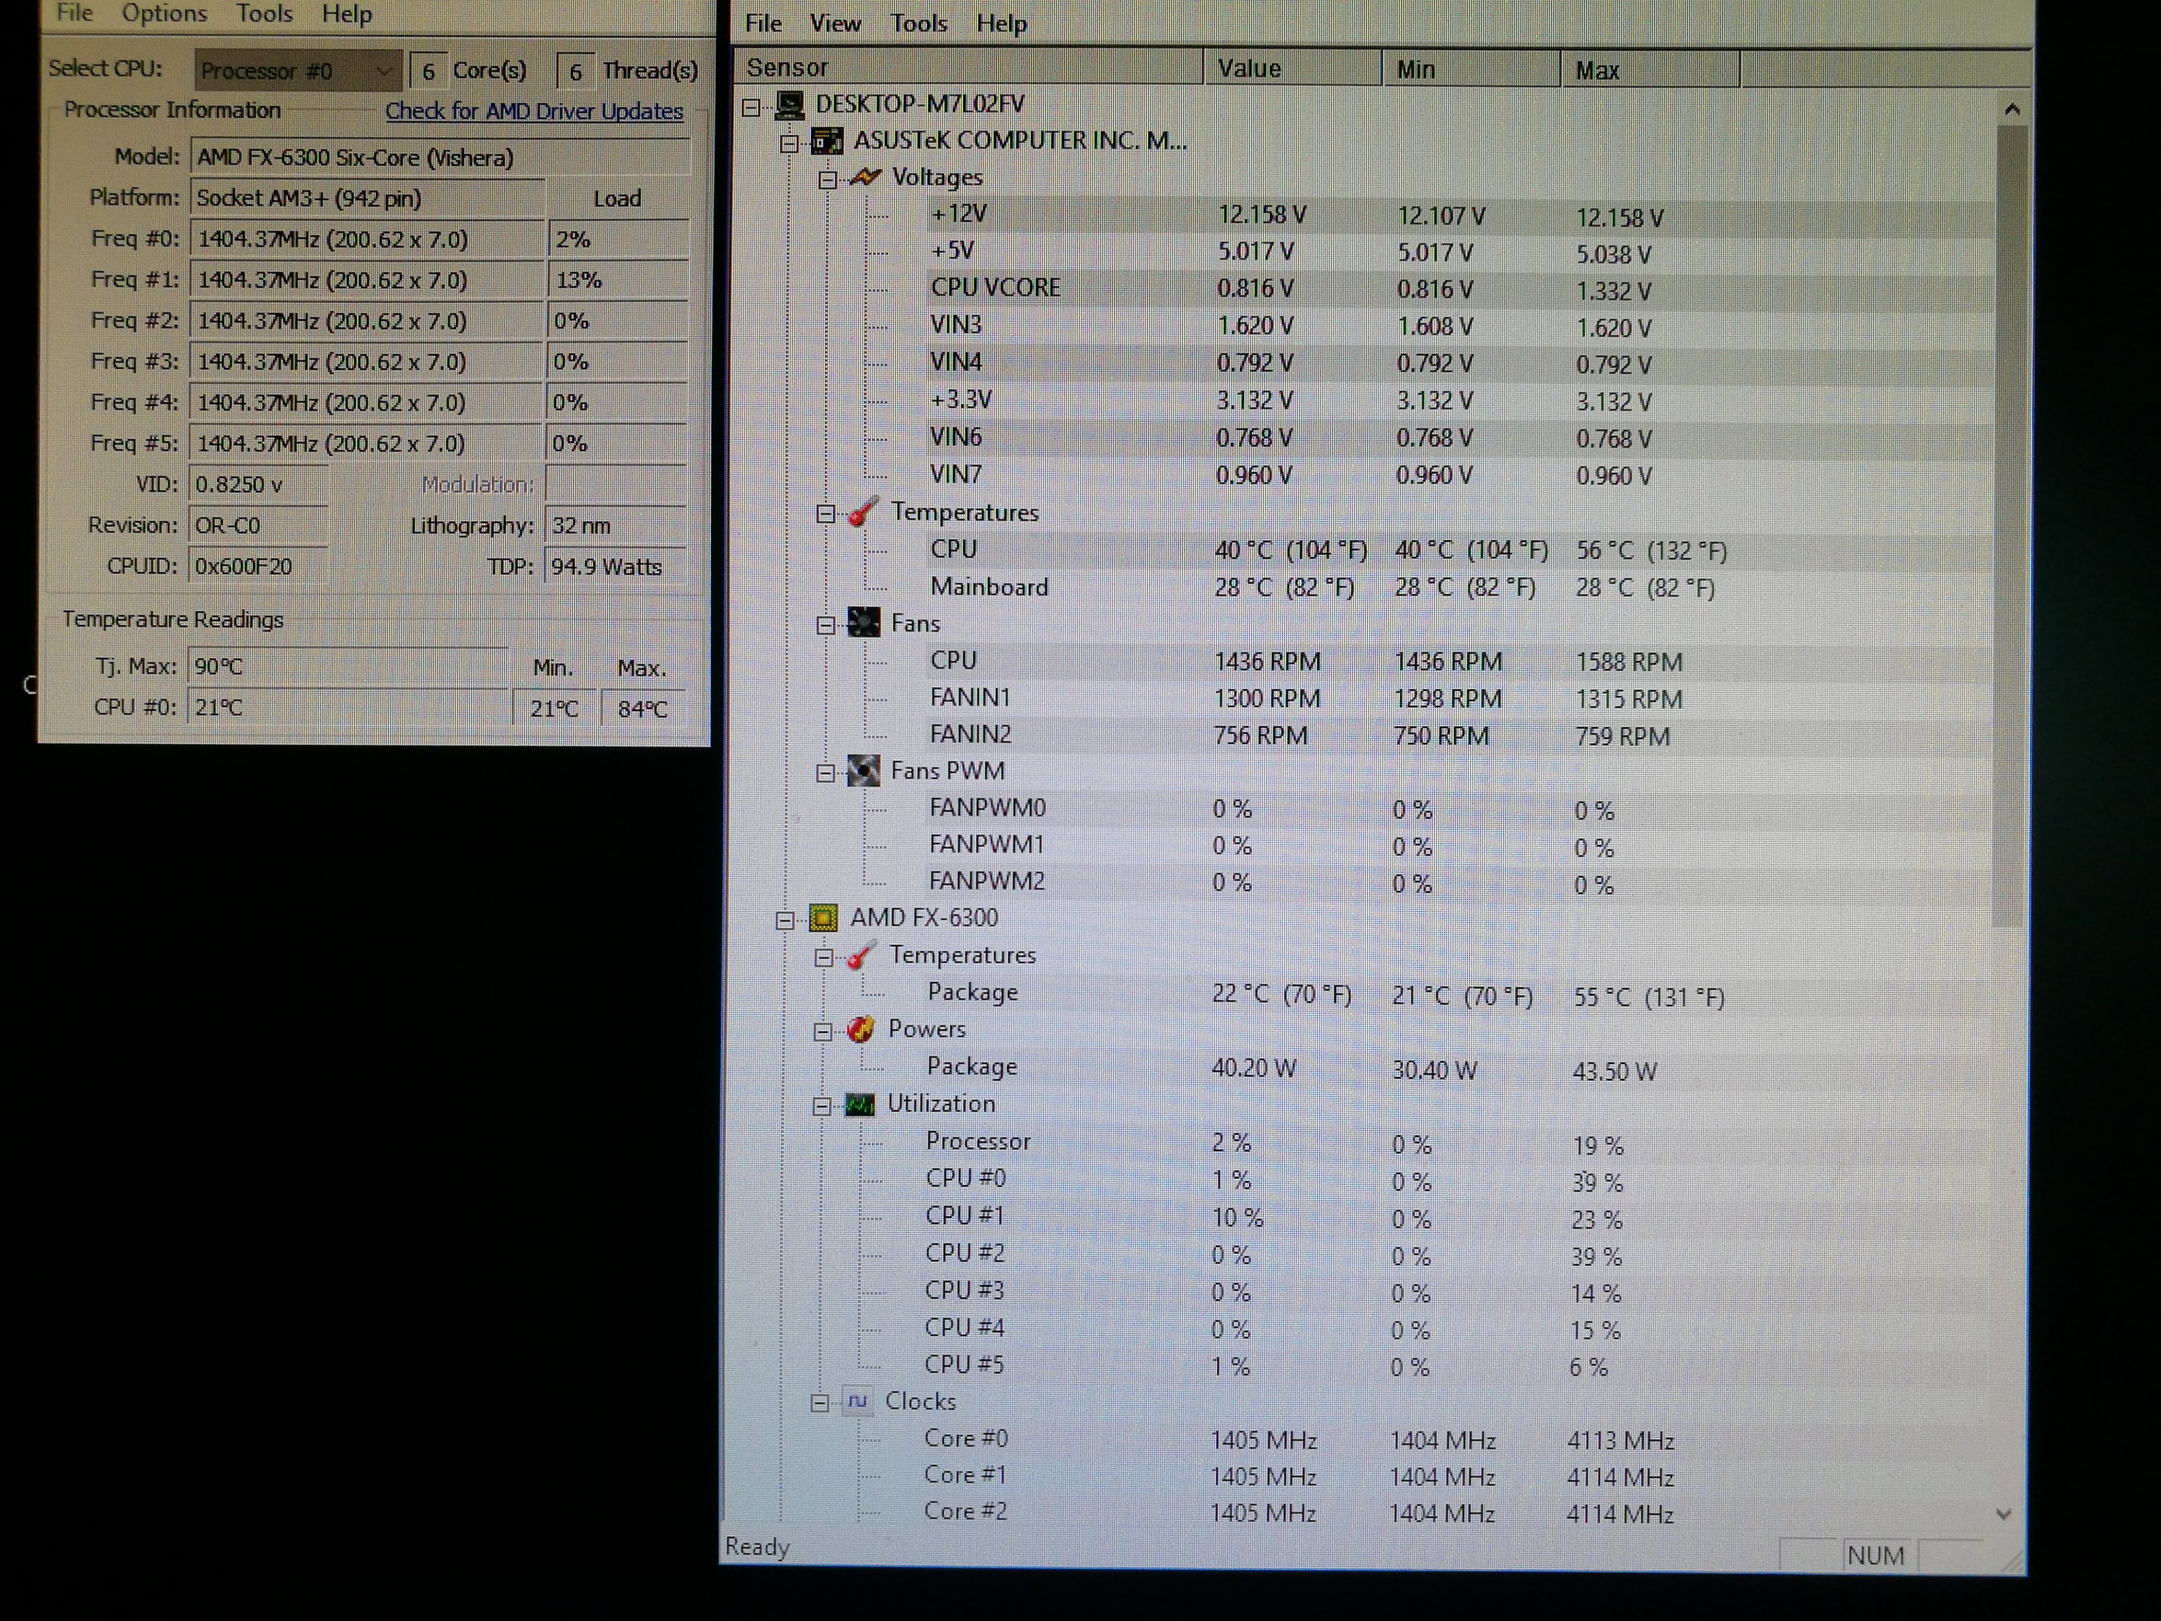Click the Powers flame icon
Image resolution: width=2161 pixels, height=1621 pixels.
(x=860, y=1030)
